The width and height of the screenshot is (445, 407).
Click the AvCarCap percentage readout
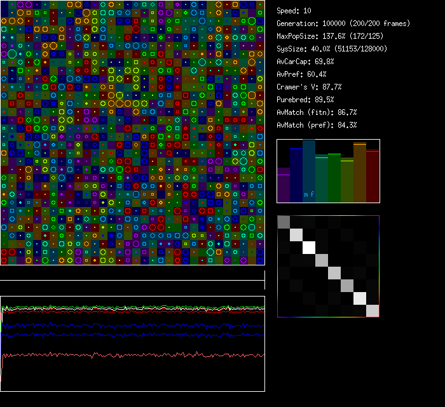(x=306, y=62)
